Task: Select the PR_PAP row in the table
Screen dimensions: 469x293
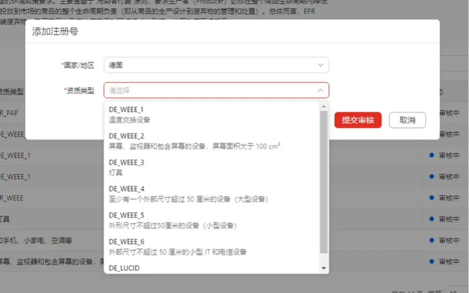Action: [13, 113]
